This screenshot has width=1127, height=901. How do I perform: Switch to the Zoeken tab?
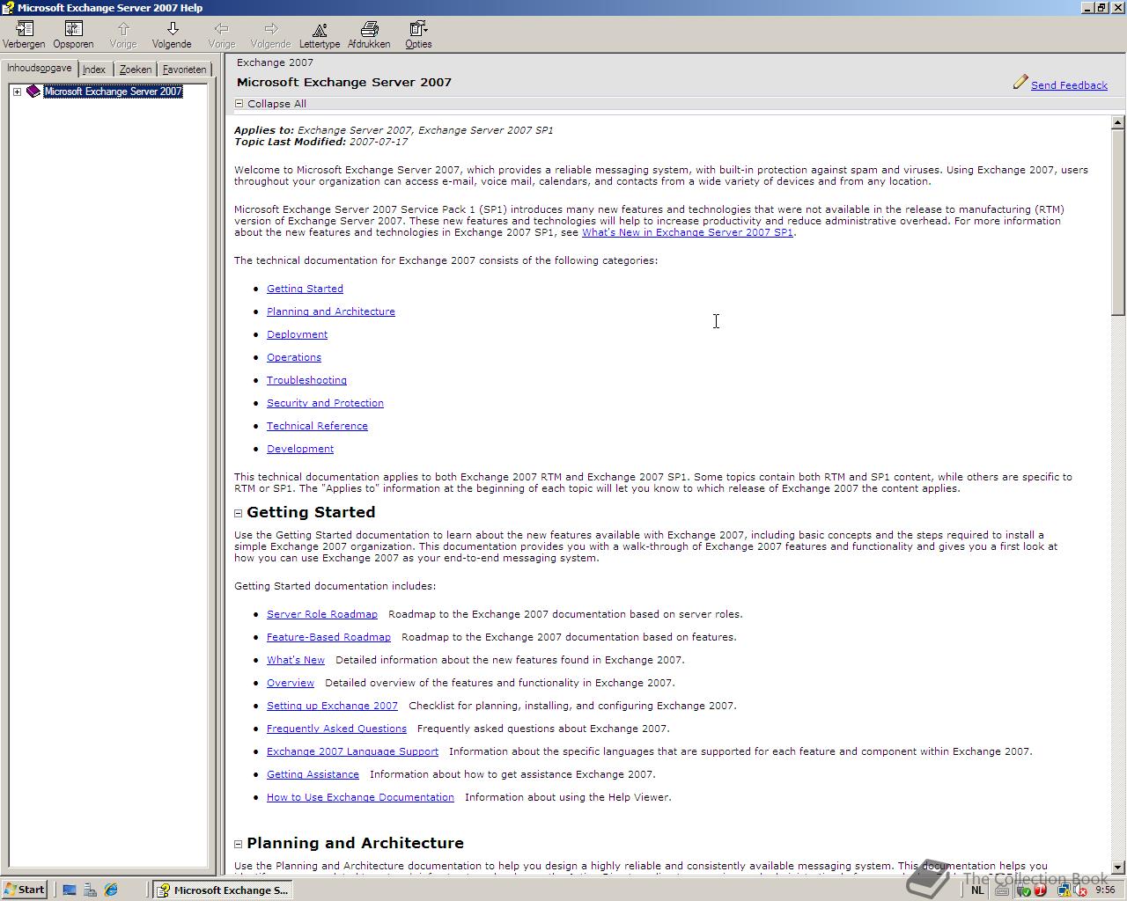pyautogui.click(x=136, y=70)
